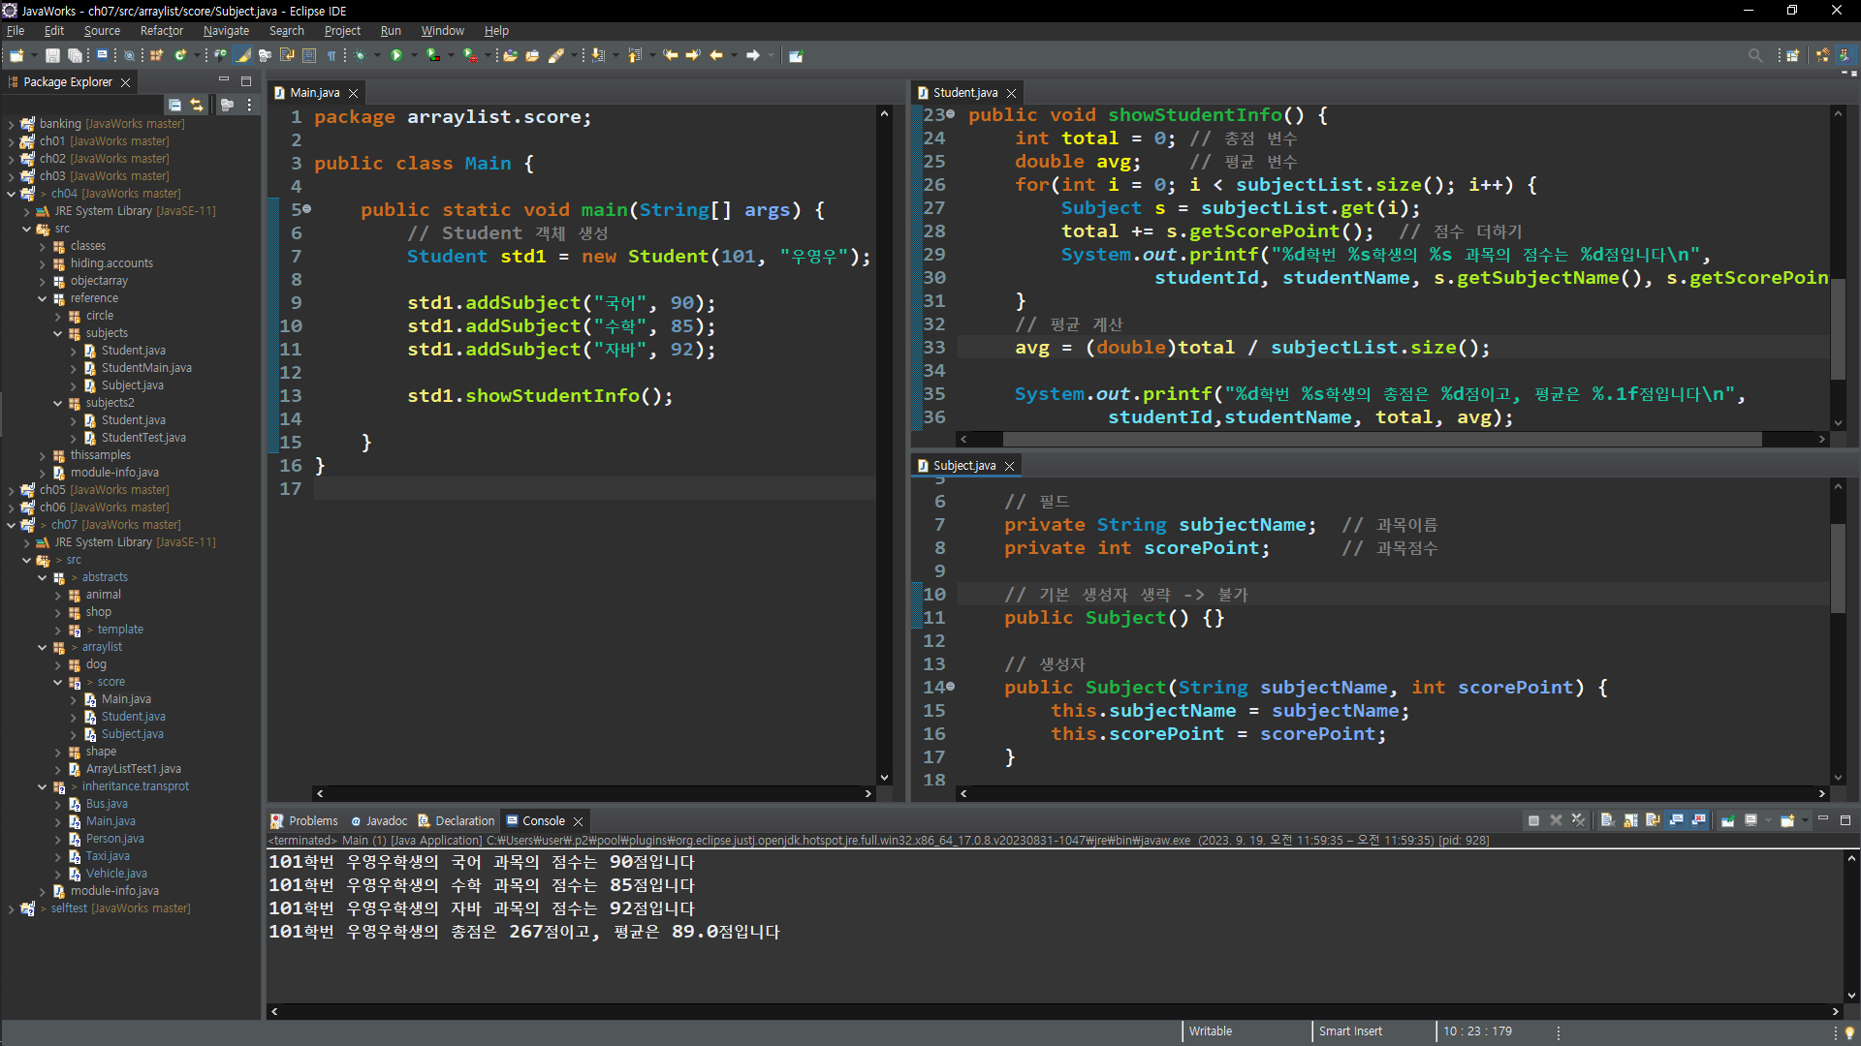Image resolution: width=1861 pixels, height=1046 pixels.
Task: Click Pin Console icon
Action: (x=1727, y=820)
